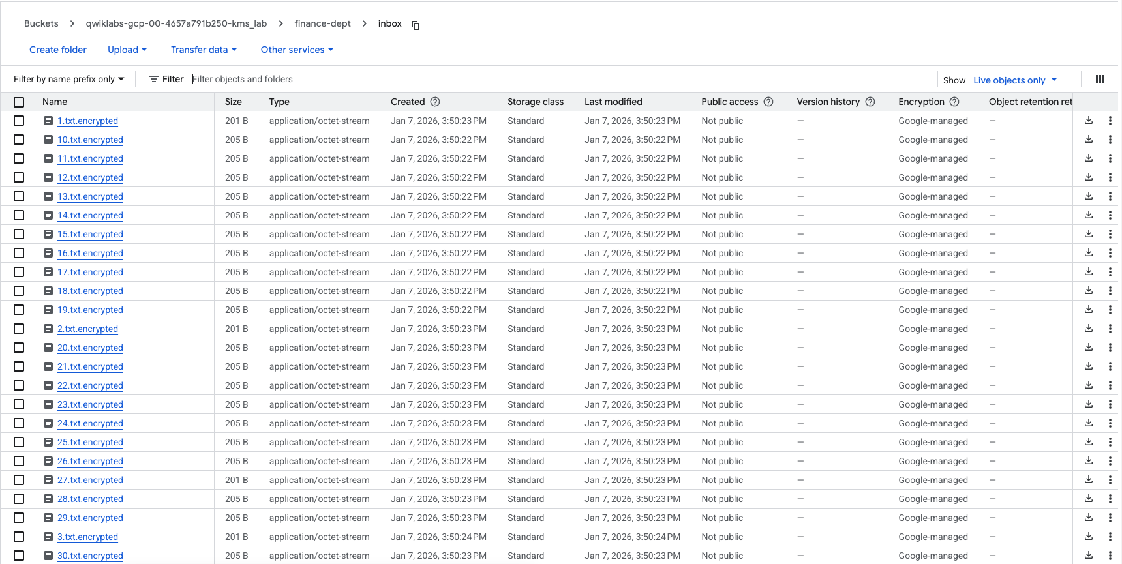This screenshot has width=1122, height=564.
Task: Select all objects with header checkbox
Action: pyautogui.click(x=19, y=102)
